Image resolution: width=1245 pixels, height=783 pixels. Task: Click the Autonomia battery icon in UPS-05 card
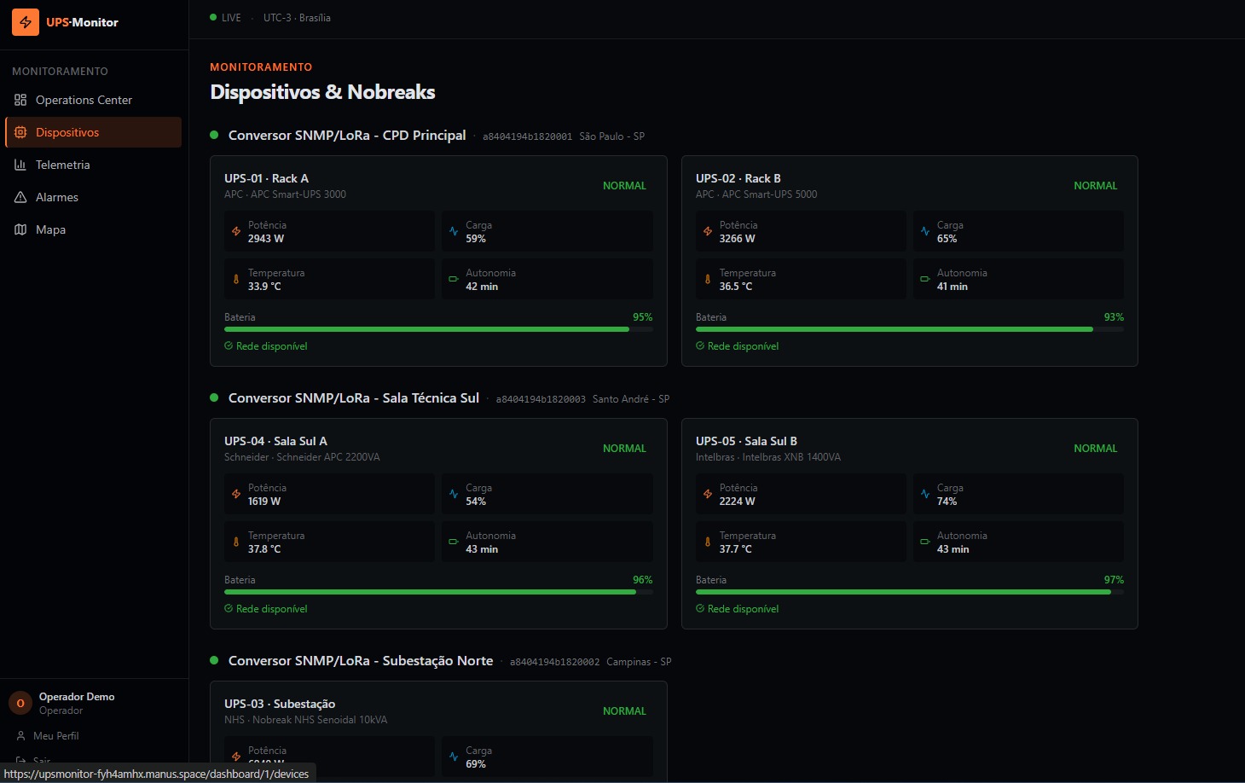(925, 542)
